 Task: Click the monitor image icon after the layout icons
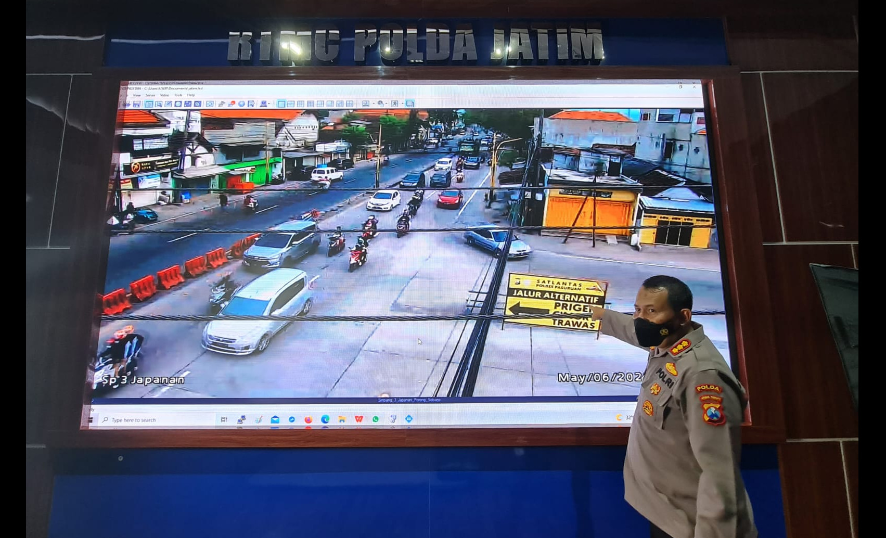click(x=366, y=104)
